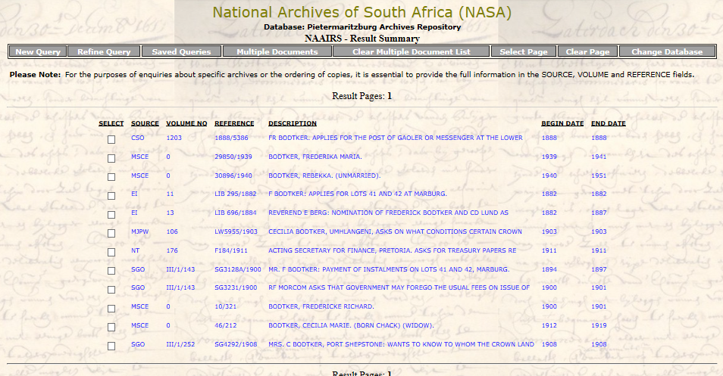Viewport: 723px width, 376px height.
Task: Click the BEGIN DATE column header
Action: pos(562,123)
